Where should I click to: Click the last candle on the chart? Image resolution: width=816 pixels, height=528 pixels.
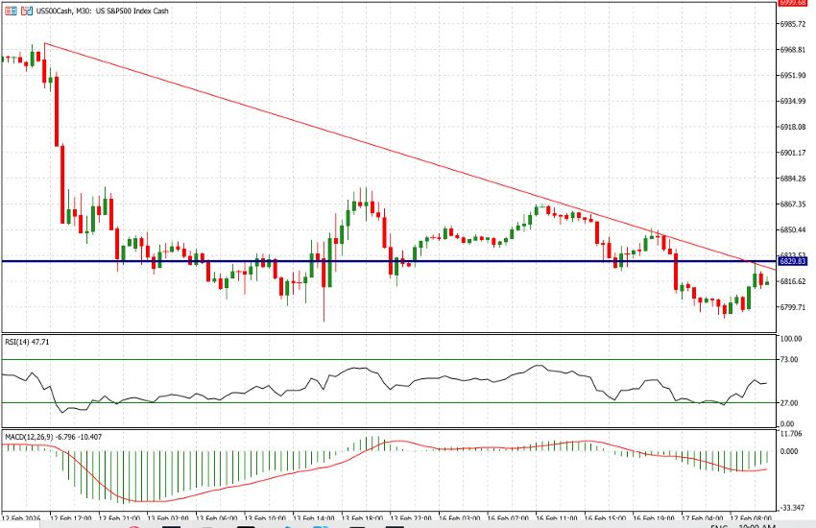point(766,281)
